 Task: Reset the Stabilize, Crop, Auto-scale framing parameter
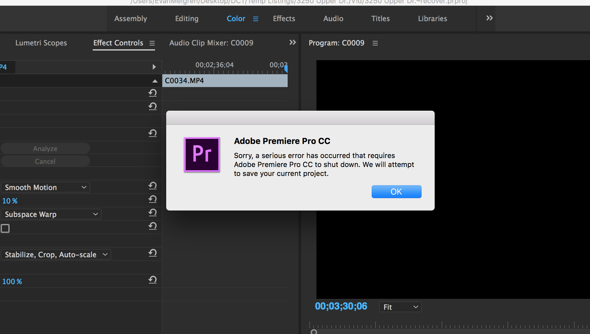(x=153, y=253)
